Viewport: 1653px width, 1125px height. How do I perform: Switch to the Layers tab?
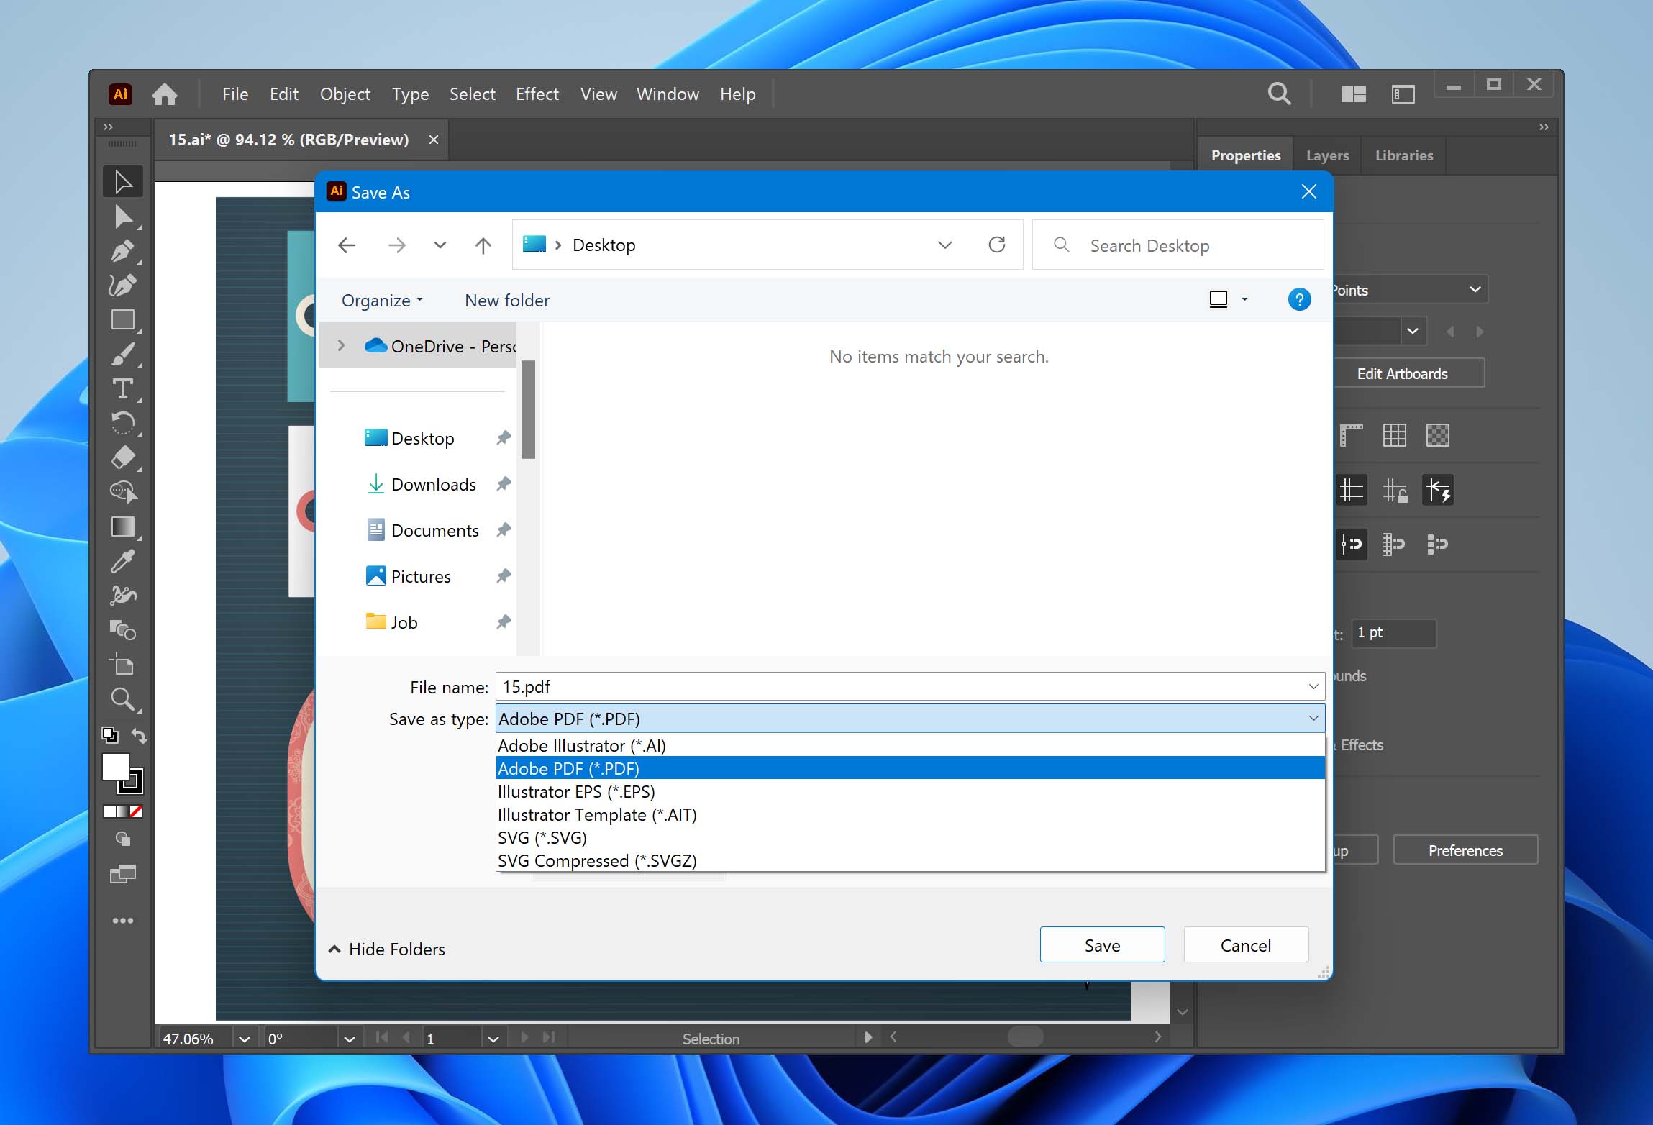point(1326,153)
